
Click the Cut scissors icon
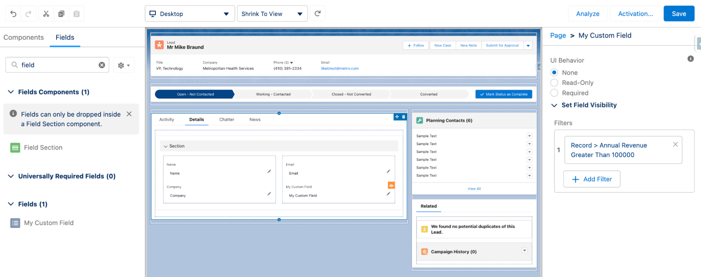(x=46, y=14)
